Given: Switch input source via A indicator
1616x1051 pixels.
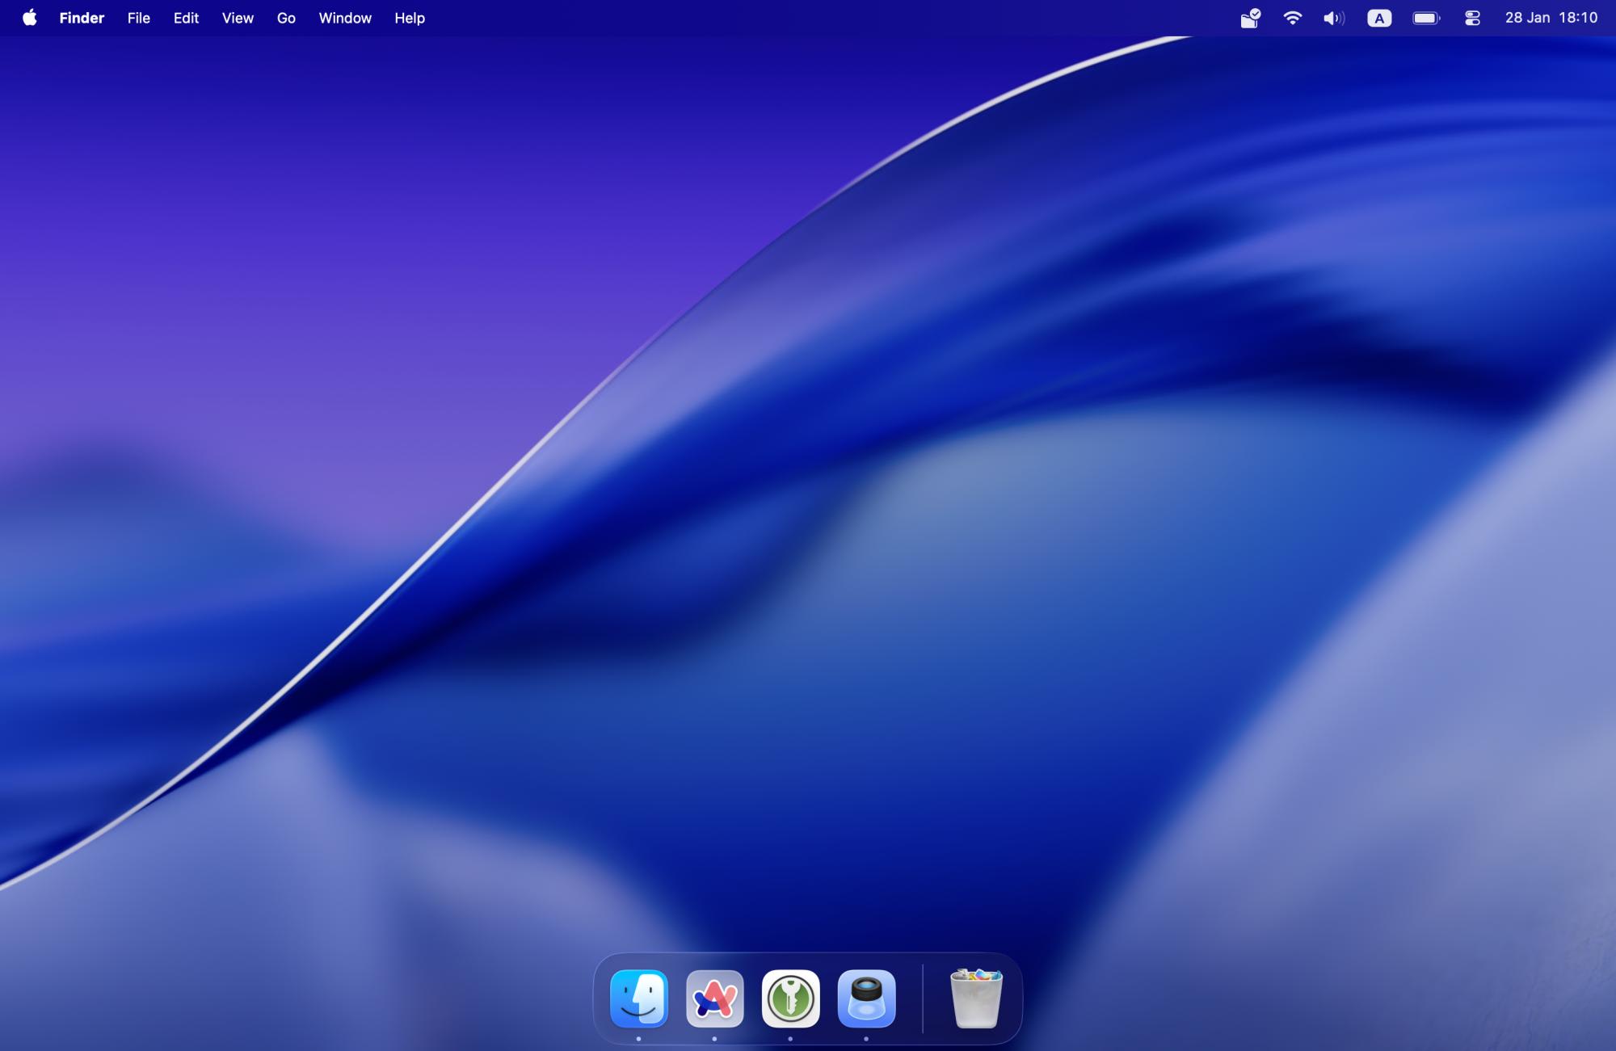Looking at the screenshot, I should 1378,18.
